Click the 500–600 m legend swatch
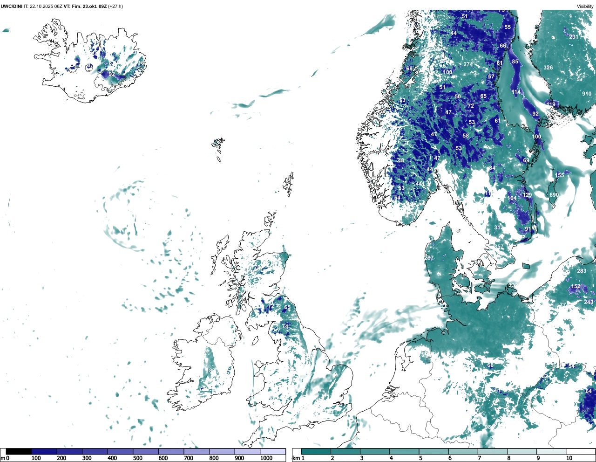Image resolution: width=596 pixels, height=462 pixels. click(146, 452)
